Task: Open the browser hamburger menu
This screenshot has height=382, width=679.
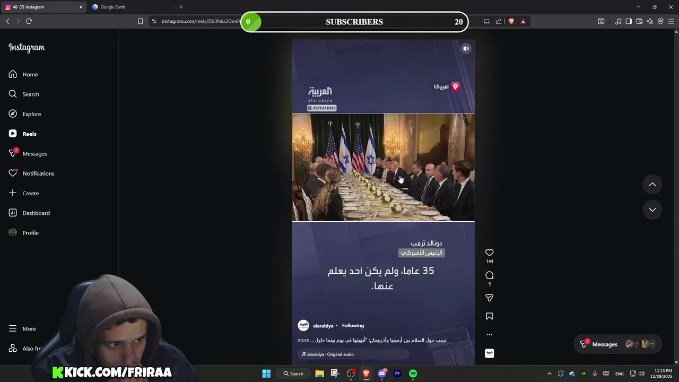Action: pos(671,21)
